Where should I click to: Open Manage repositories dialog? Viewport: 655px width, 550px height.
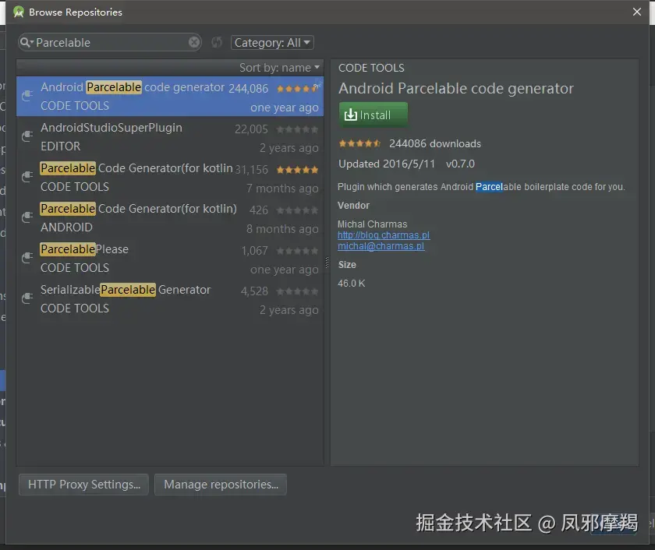coord(221,485)
